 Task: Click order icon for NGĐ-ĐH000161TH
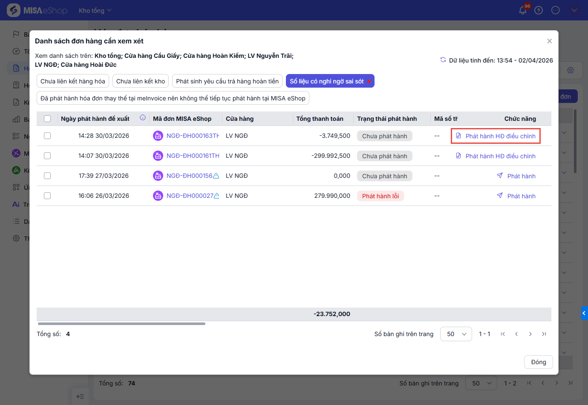[x=158, y=156]
